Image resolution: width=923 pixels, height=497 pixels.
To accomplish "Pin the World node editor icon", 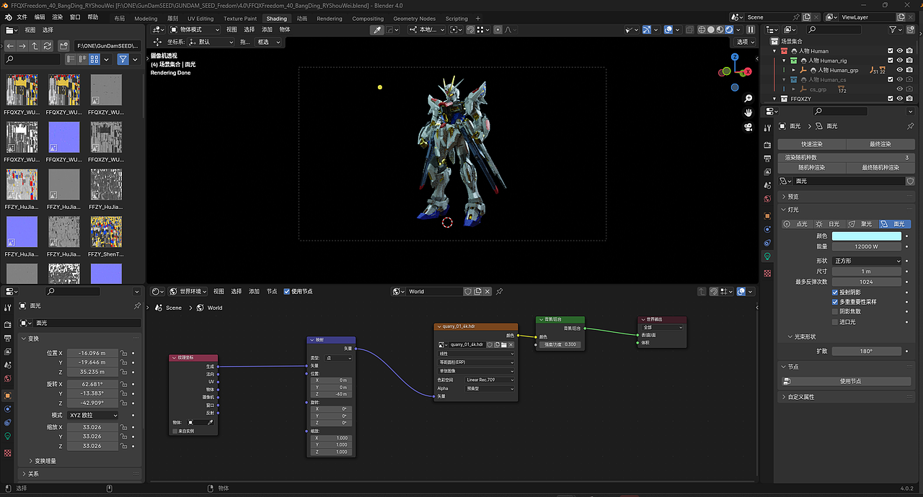I will pyautogui.click(x=499, y=292).
